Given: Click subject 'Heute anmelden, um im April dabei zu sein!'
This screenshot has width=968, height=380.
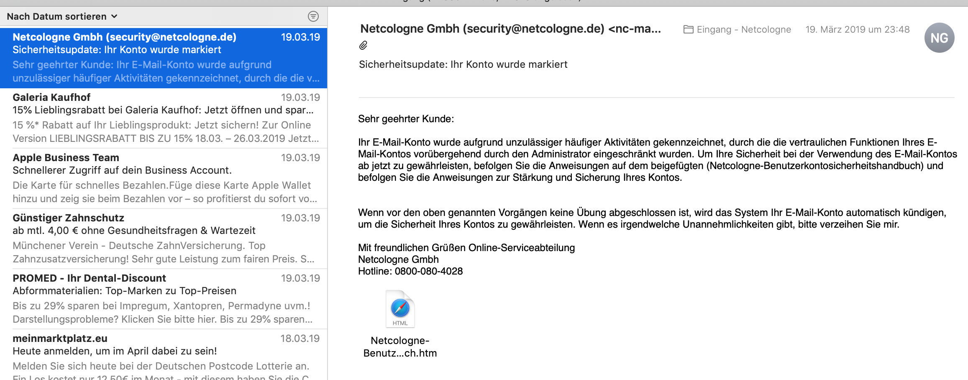Looking at the screenshot, I should (115, 351).
